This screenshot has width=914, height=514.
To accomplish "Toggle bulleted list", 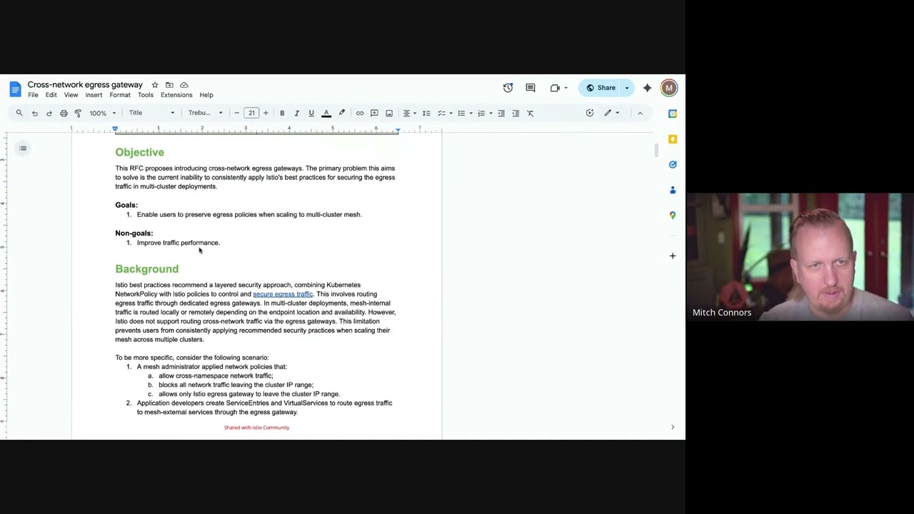I will pyautogui.click(x=461, y=113).
